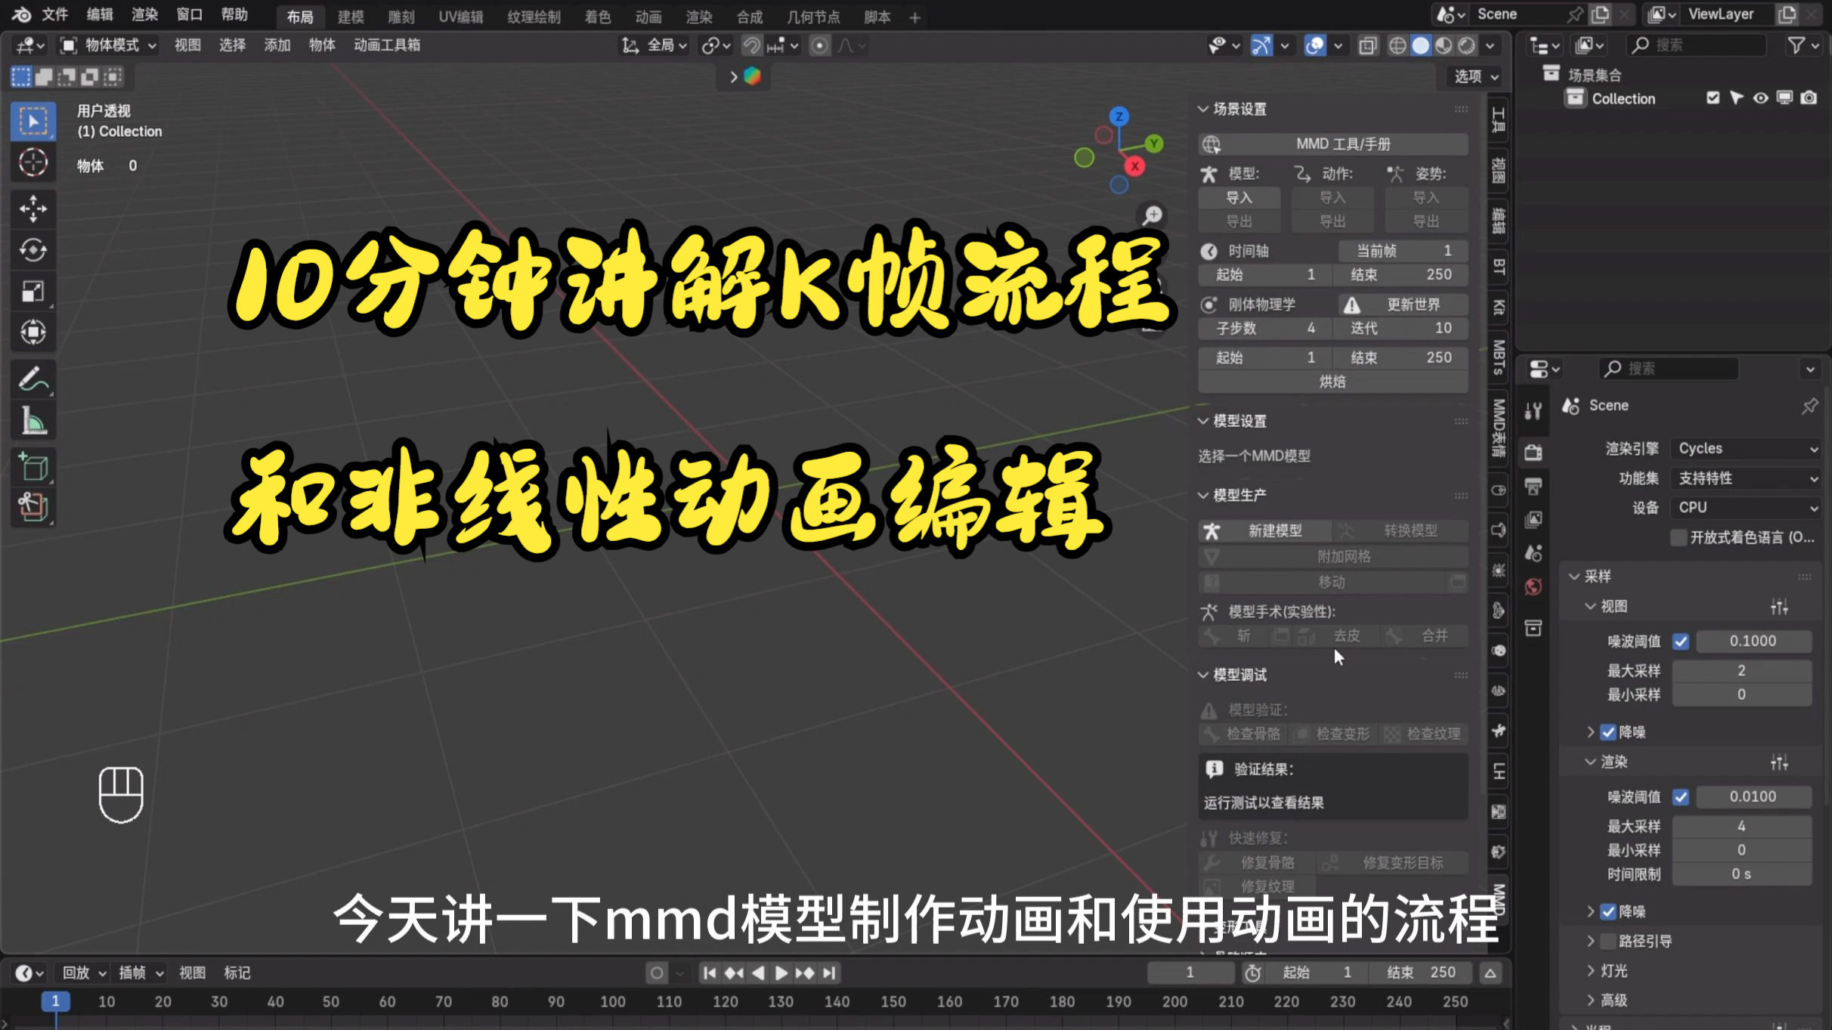Image resolution: width=1832 pixels, height=1030 pixels.
Task: Select the Move tool
Action: 33,209
